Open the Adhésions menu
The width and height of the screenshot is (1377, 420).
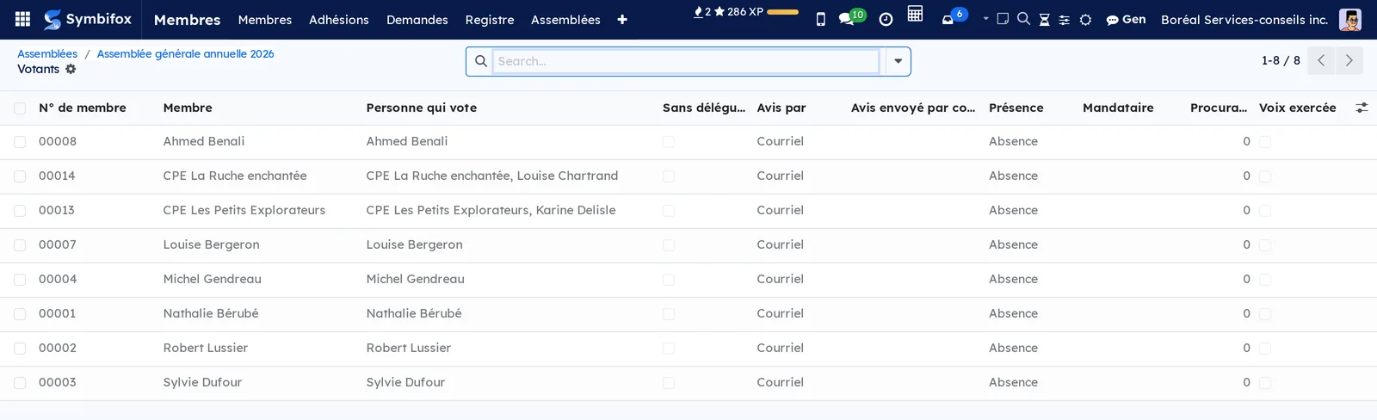point(339,20)
